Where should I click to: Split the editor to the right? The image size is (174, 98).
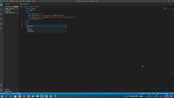[170, 4]
